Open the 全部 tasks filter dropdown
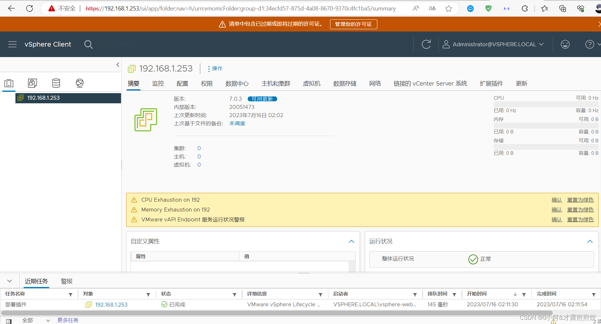 coord(36,320)
